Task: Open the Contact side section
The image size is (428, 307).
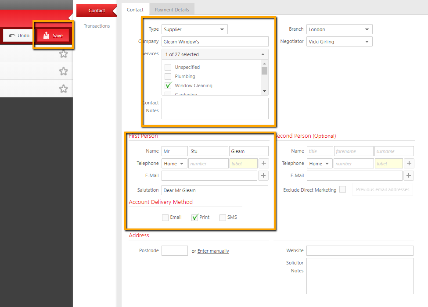Action: (x=97, y=11)
